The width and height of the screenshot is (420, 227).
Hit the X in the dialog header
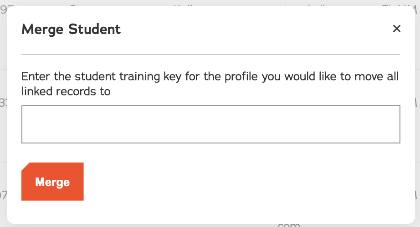coord(396,29)
